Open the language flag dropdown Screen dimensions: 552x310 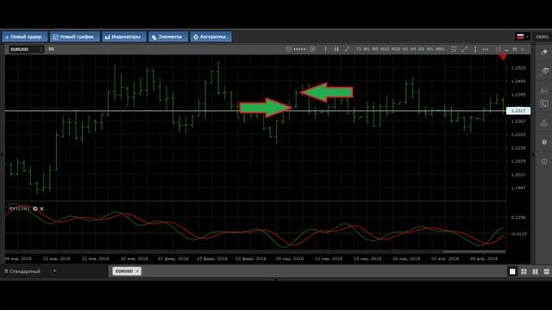click(523, 36)
